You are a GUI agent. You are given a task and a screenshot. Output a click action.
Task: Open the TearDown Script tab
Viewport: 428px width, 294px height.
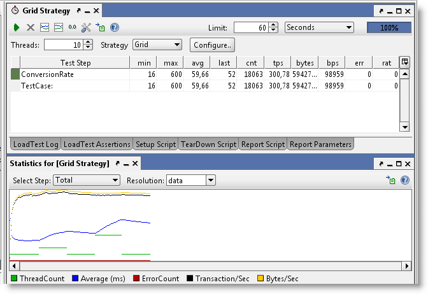pos(208,144)
